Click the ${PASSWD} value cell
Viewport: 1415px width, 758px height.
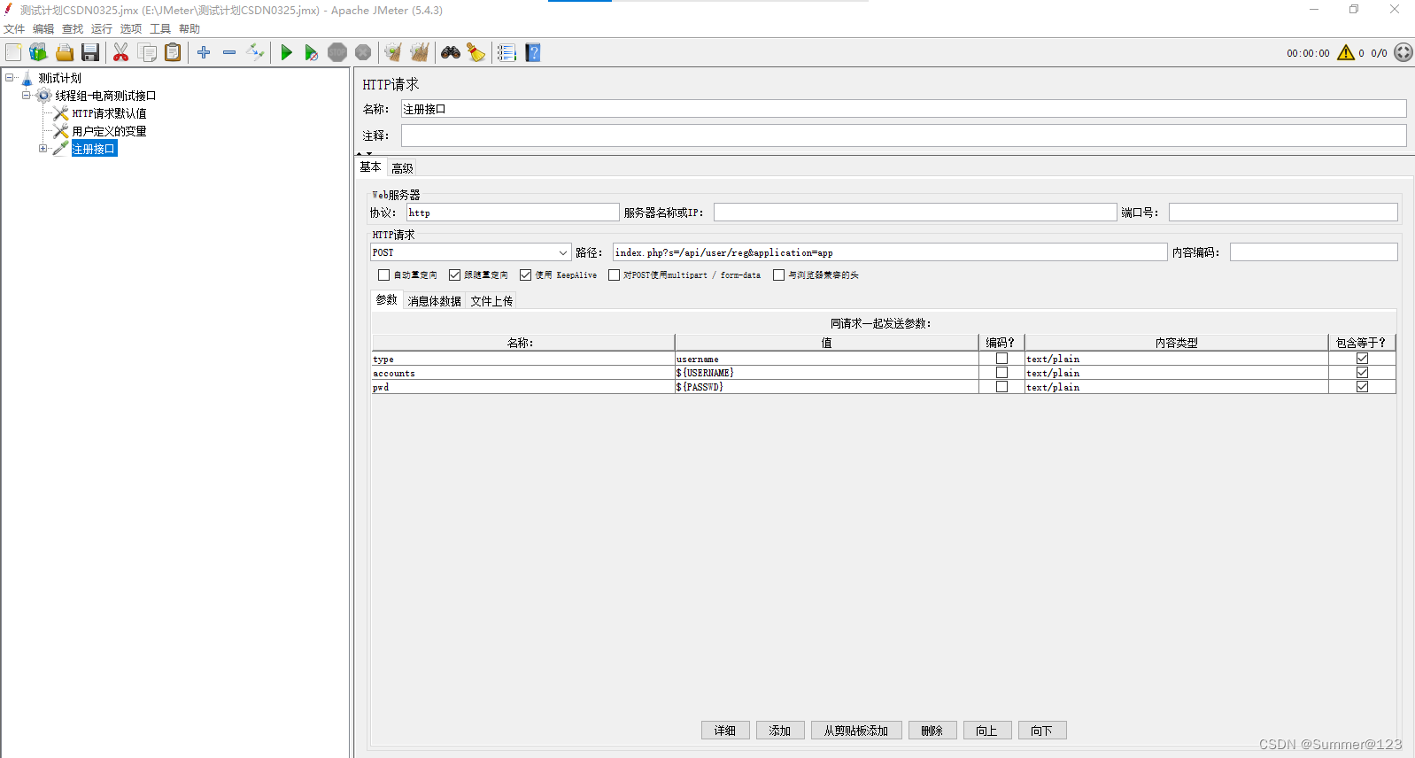pos(826,387)
